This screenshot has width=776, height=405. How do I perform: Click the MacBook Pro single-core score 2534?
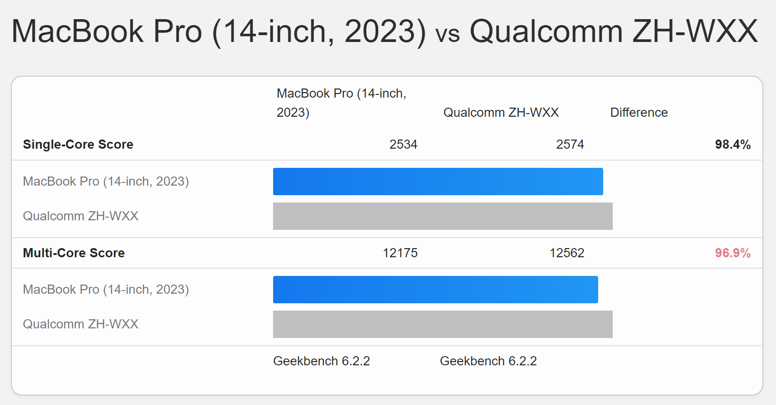pyautogui.click(x=403, y=145)
